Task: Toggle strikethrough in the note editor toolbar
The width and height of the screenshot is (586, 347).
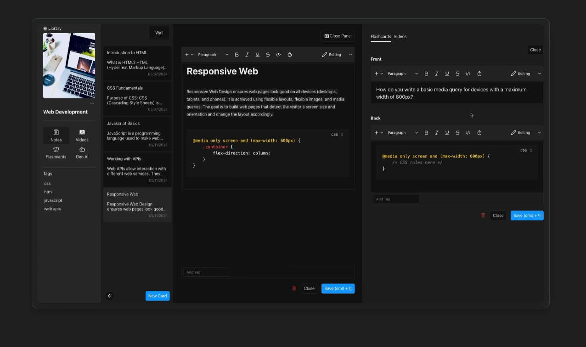Action: point(268,55)
